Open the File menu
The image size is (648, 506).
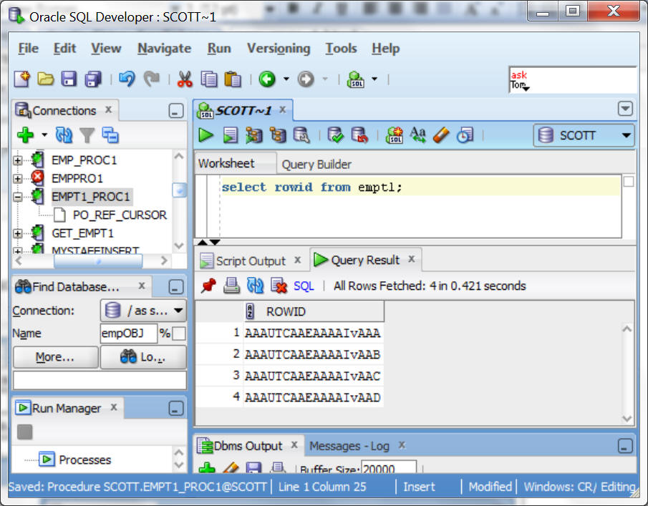28,49
